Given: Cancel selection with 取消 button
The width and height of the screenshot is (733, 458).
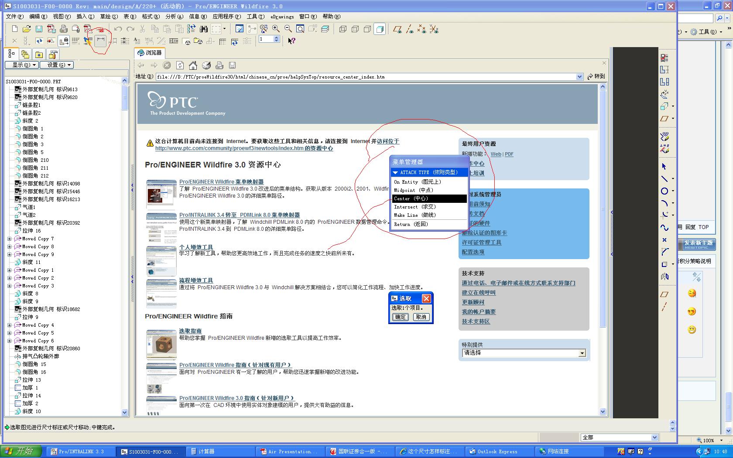Looking at the screenshot, I should tap(421, 317).
